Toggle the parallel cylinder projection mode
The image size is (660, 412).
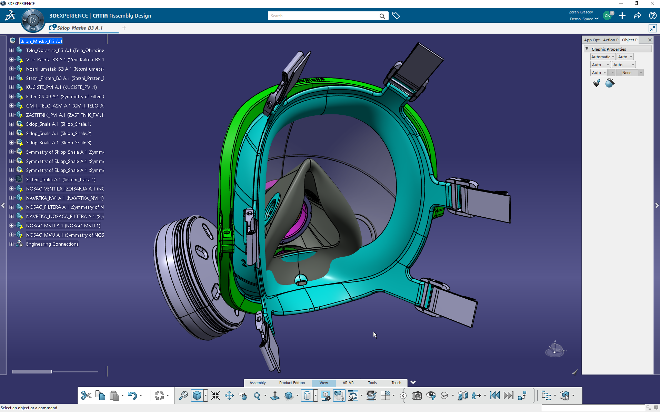[x=307, y=395]
